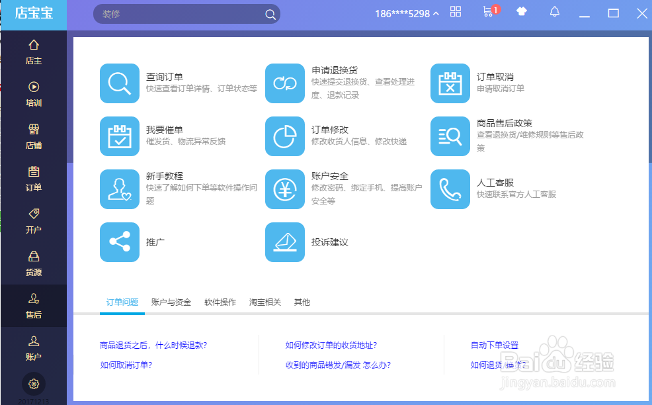Image resolution: width=652 pixels, height=405 pixels.
Task: Click the 账户安全 title text
Action: pyautogui.click(x=330, y=176)
